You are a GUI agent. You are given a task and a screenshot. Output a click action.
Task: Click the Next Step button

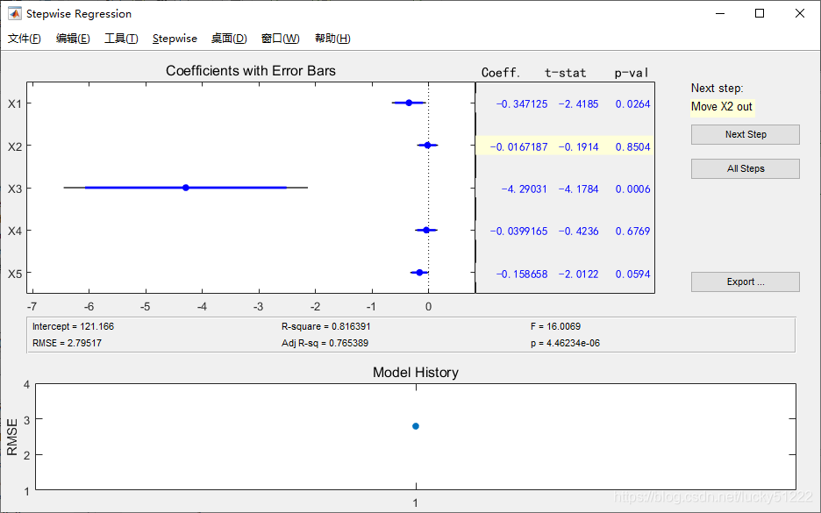tap(745, 134)
